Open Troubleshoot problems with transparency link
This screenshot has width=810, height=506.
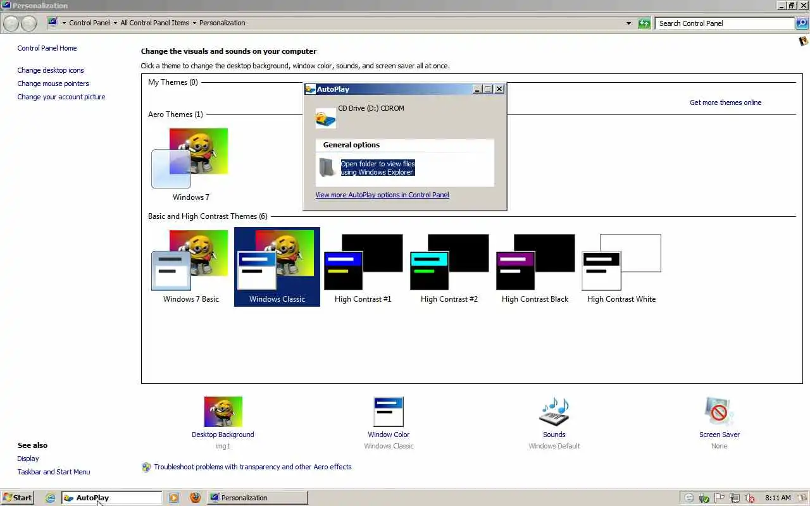pos(252,467)
